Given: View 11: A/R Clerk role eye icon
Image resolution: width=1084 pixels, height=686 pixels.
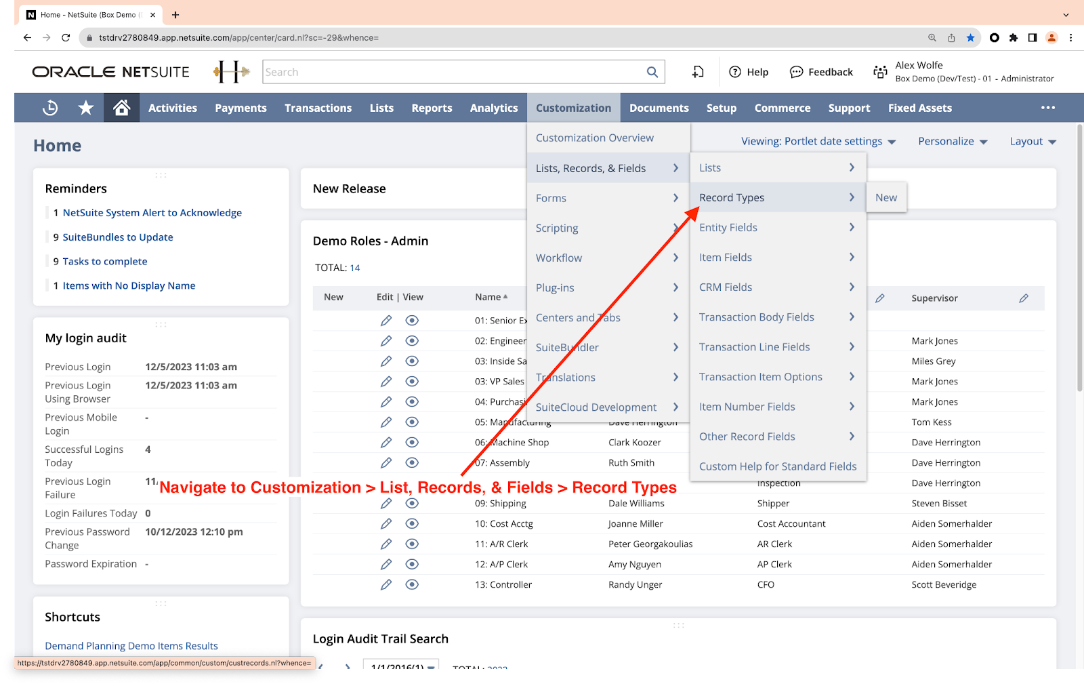Looking at the screenshot, I should (x=412, y=544).
